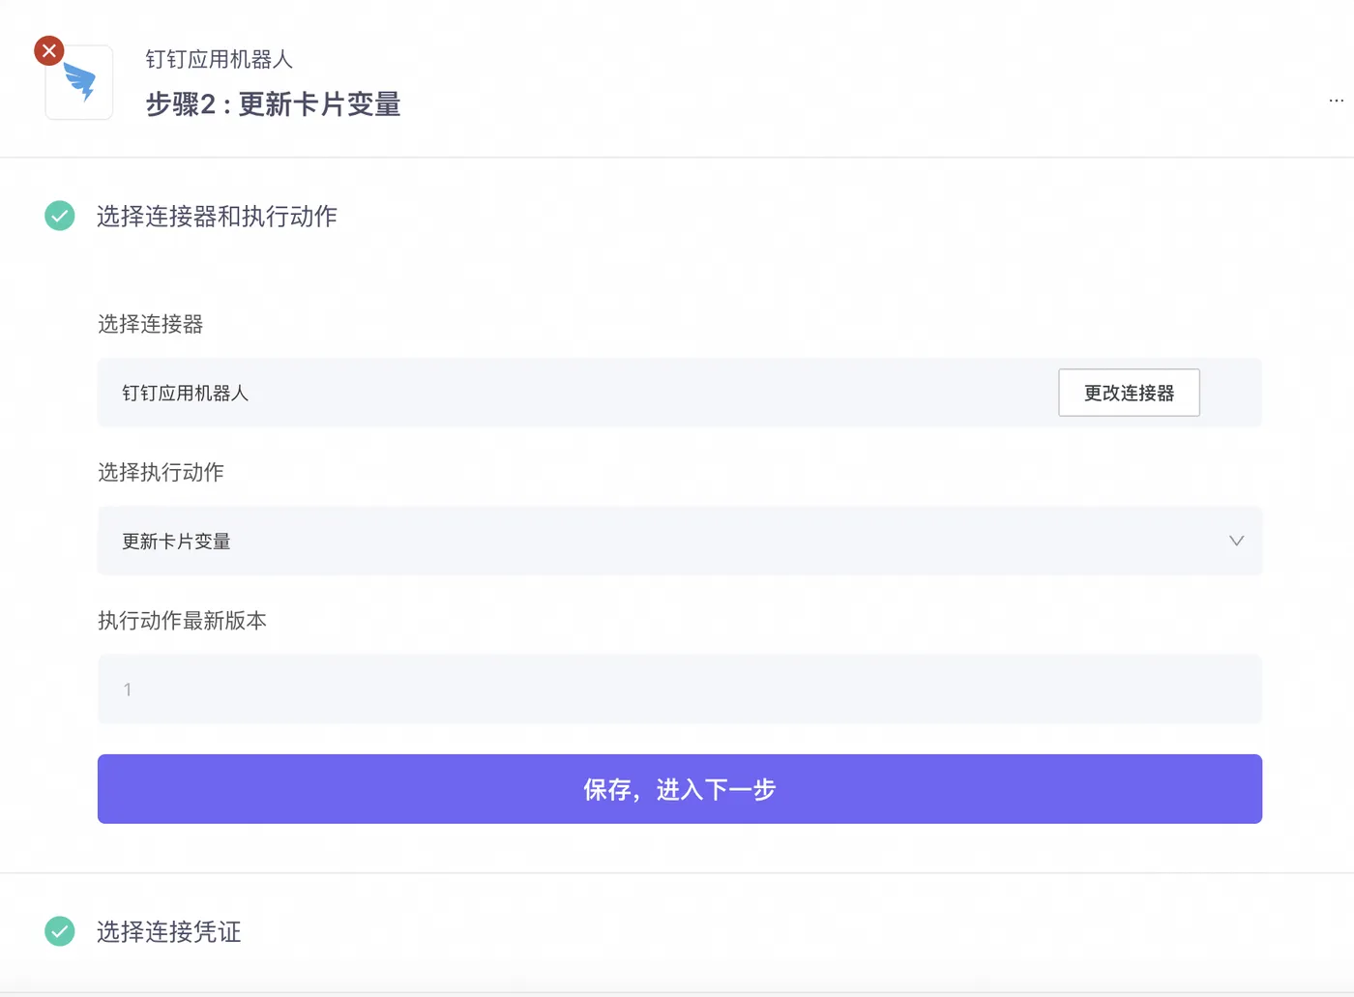Click green check beside 选择连接器和执行动作
The width and height of the screenshot is (1354, 997).
60,216
